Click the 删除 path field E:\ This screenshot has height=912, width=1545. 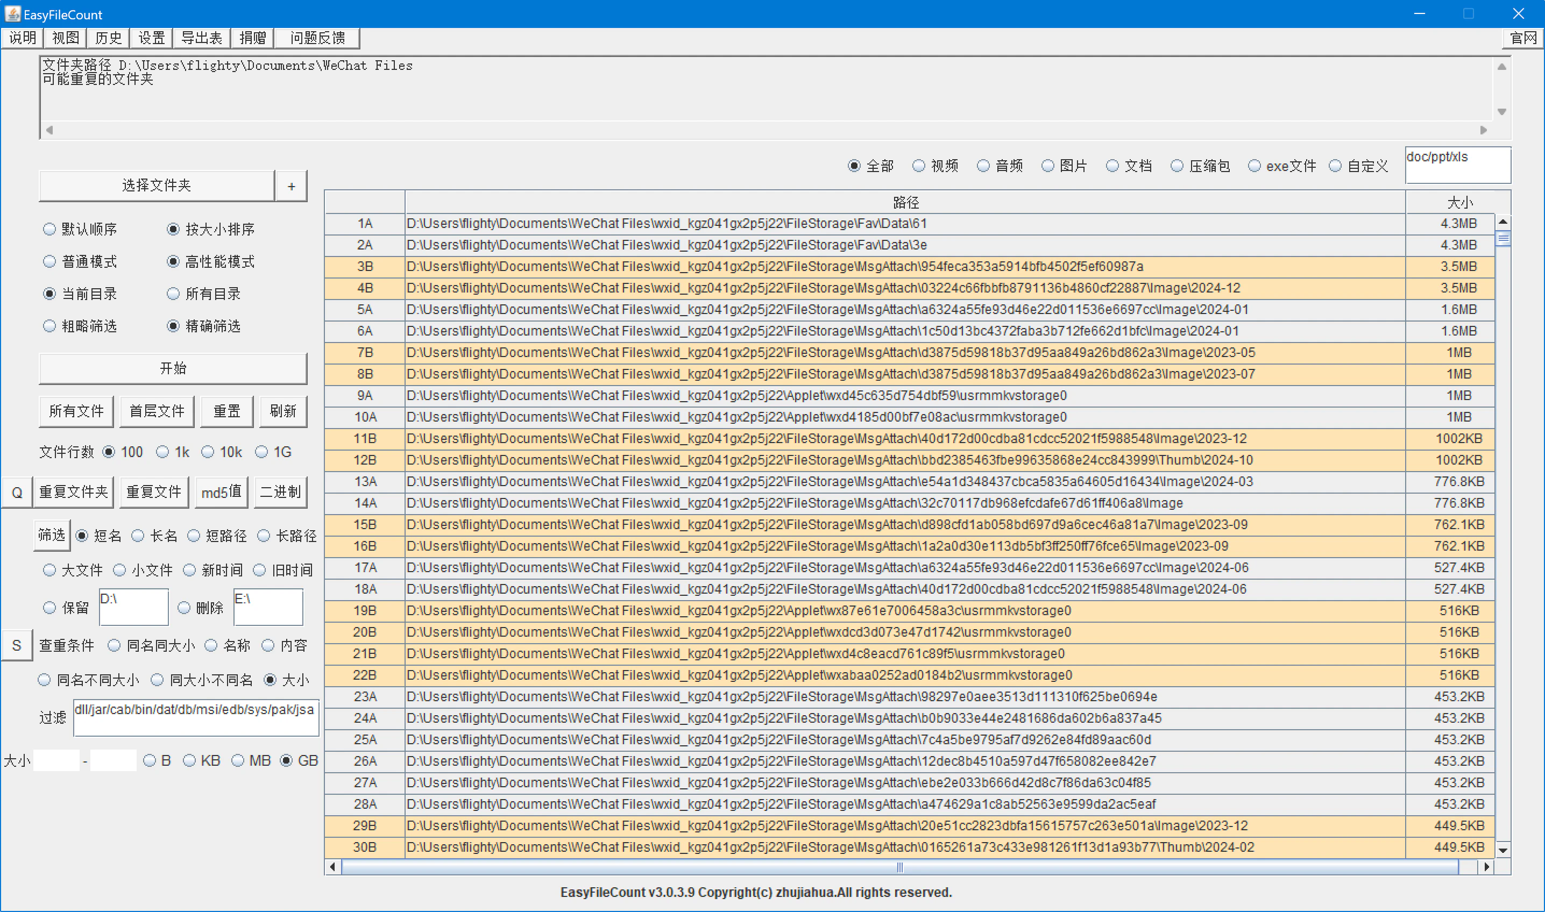(x=268, y=607)
